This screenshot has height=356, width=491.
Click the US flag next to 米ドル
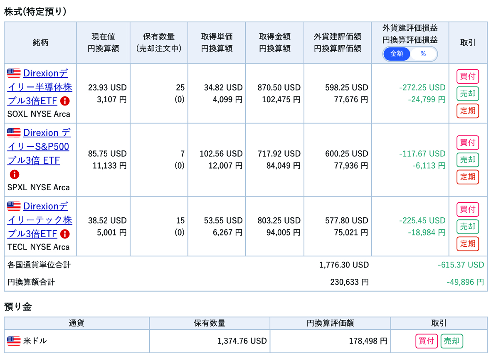tap(14, 341)
